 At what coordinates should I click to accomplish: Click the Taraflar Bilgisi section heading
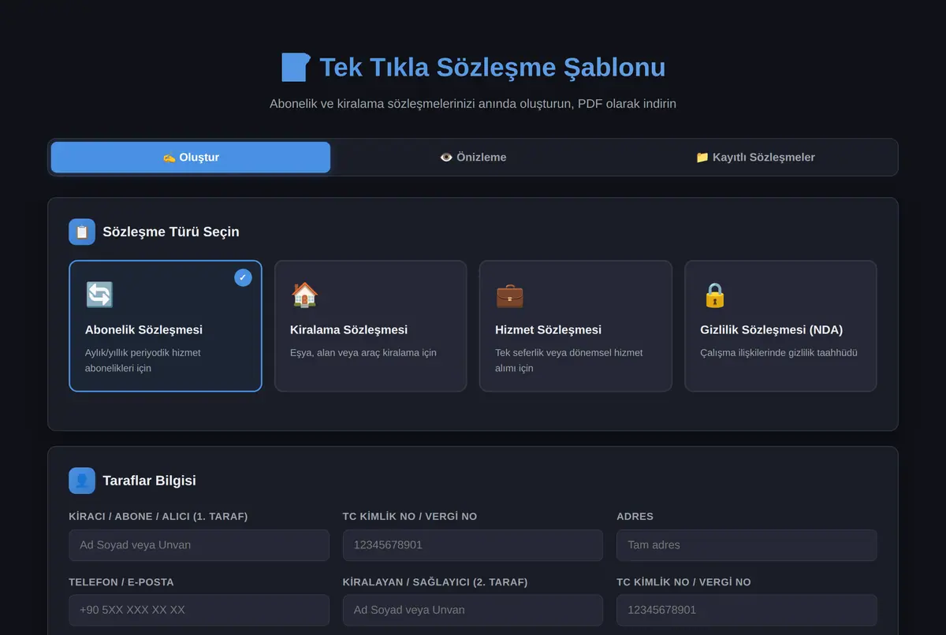pos(149,481)
